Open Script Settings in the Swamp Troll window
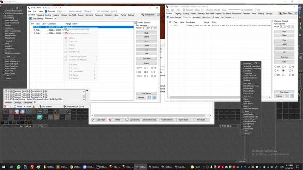Image resolution: width=303 pixels, height=170 pixels. (x=174, y=17)
